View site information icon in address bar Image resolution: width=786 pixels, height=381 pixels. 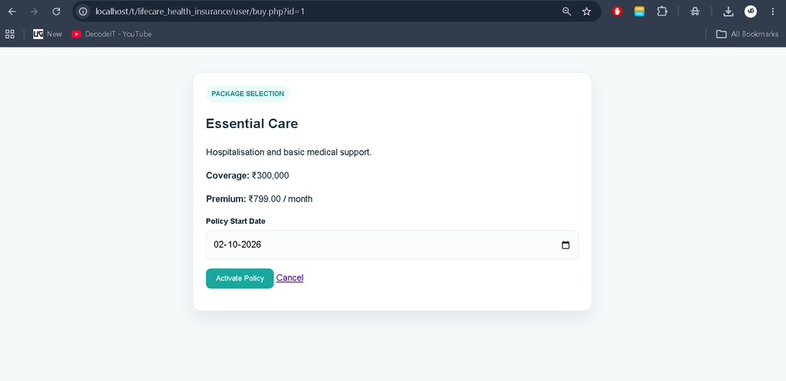pos(83,11)
